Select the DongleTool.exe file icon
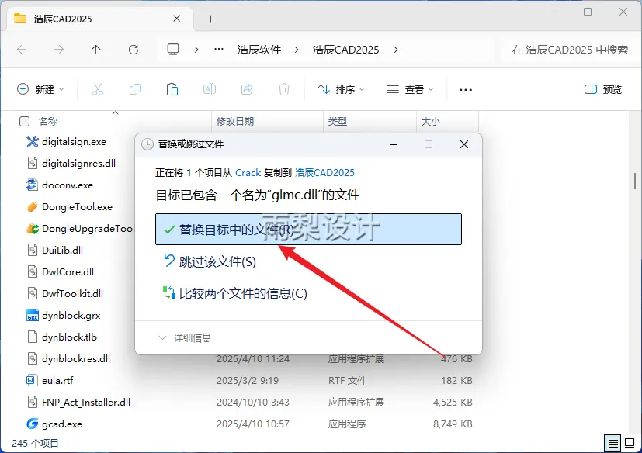 (33, 206)
